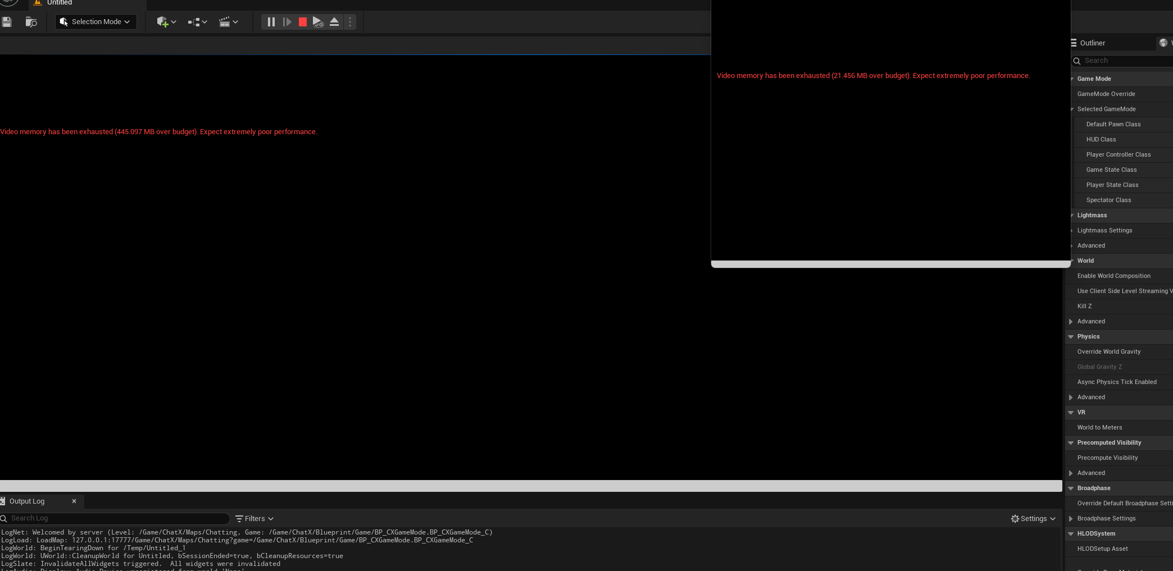Image resolution: width=1173 pixels, height=571 pixels.
Task: Select Async Physics Tick Enabled row
Action: pos(1119,382)
